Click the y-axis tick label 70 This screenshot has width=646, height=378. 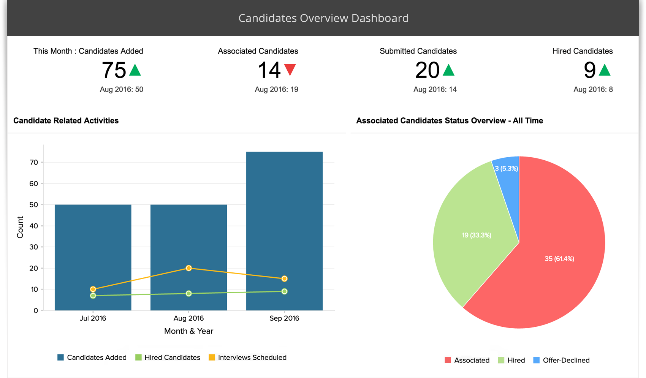[x=34, y=162]
